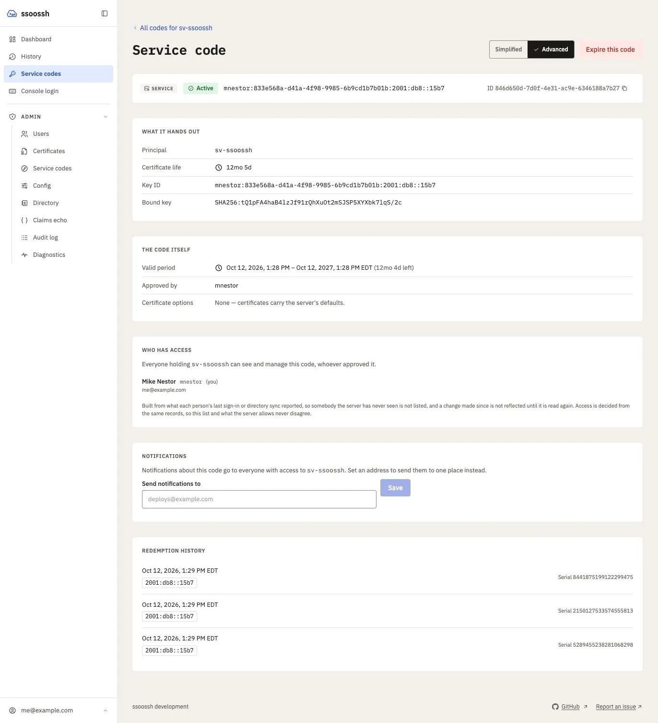Collapse the sidebar with the panel icon
The width and height of the screenshot is (658, 723).
(x=105, y=13)
